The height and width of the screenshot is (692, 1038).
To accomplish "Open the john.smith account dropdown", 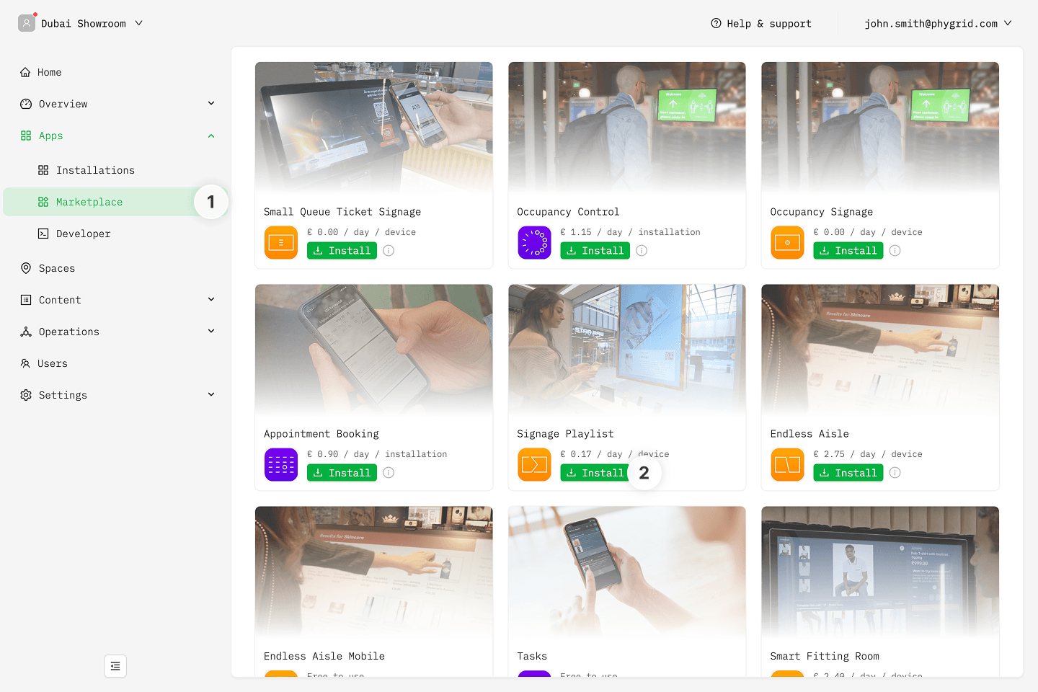I will [x=937, y=23].
